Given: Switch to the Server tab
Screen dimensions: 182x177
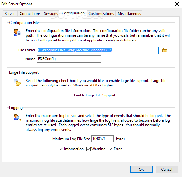Looking at the screenshot, I should click(x=10, y=14).
